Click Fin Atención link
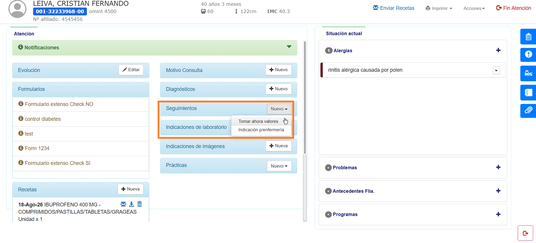Screen dimensions: 536x243 coord(513,8)
